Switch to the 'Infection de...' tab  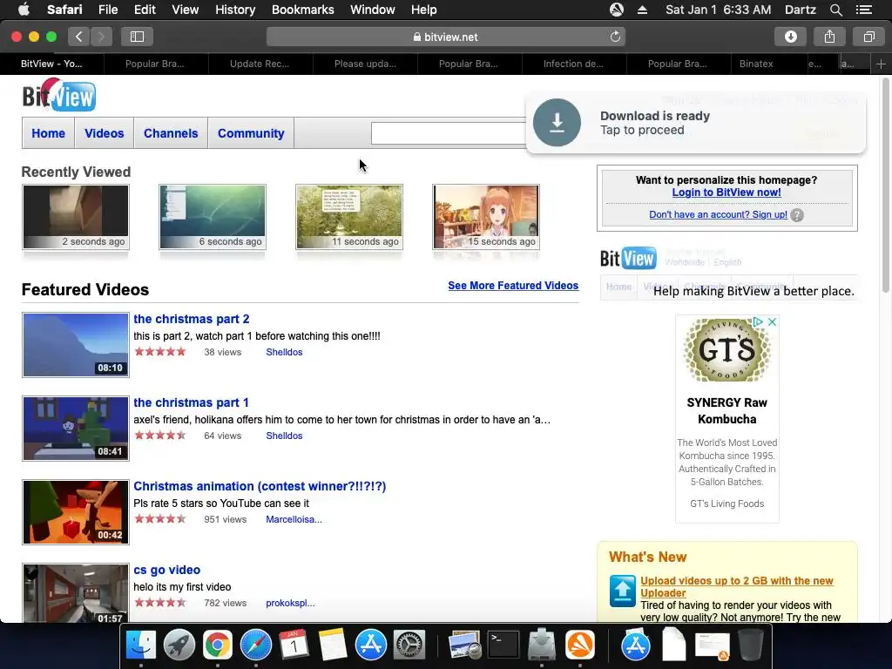point(573,64)
